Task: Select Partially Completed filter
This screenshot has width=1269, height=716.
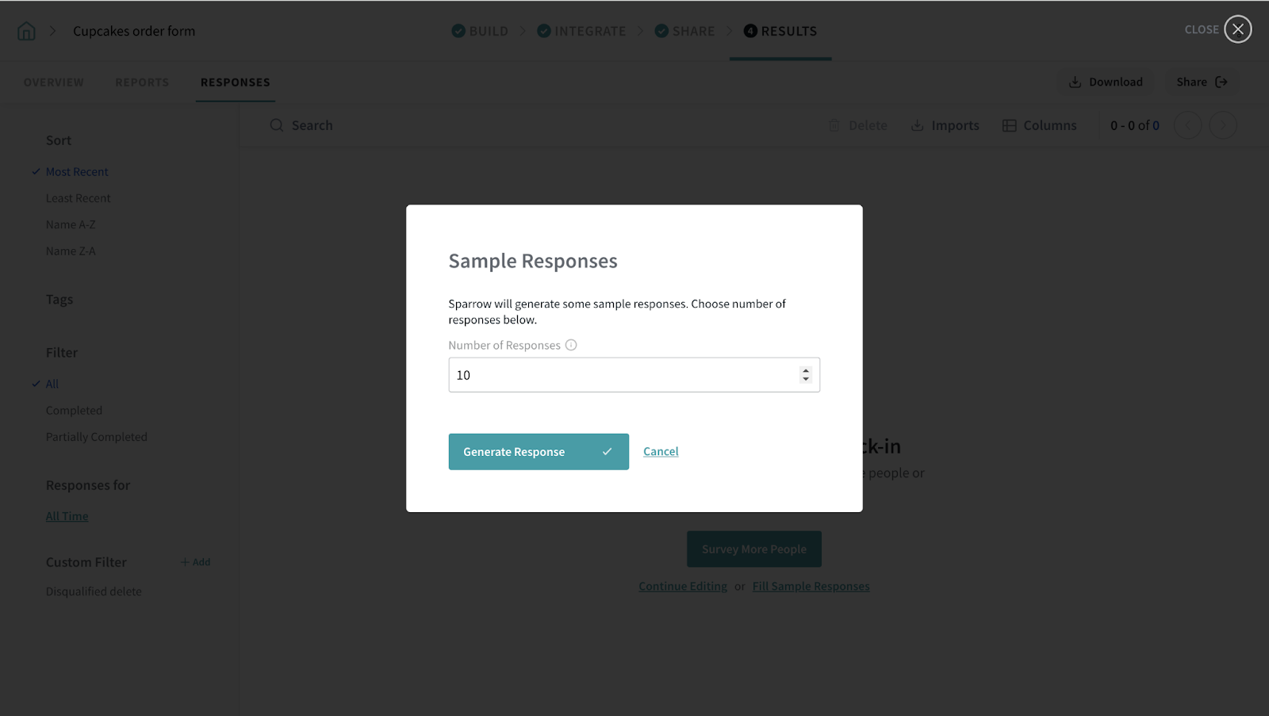Action: click(96, 437)
